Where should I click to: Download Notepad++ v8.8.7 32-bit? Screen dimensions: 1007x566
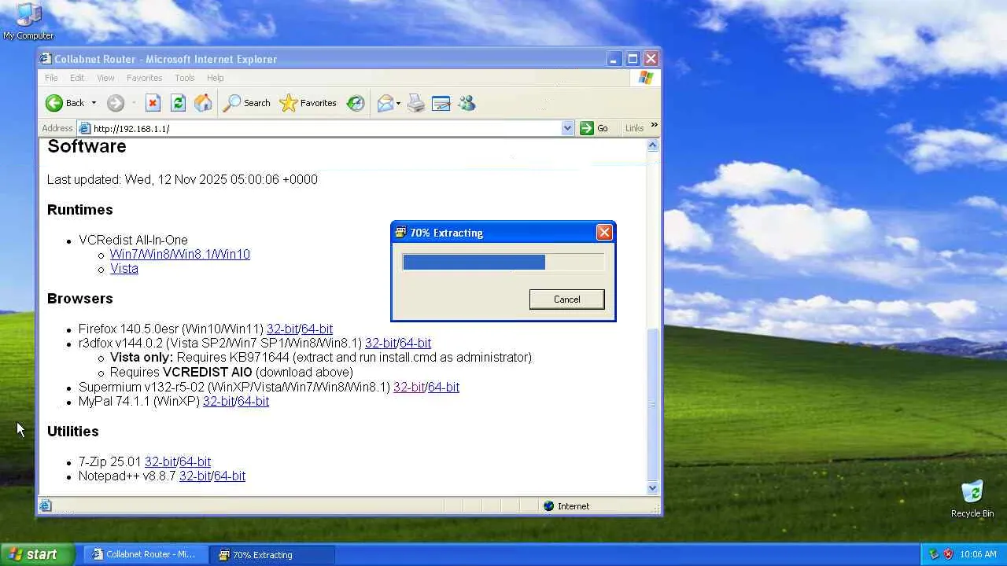[195, 476]
